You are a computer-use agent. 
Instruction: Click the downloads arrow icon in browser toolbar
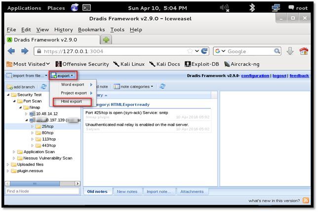click(x=290, y=51)
